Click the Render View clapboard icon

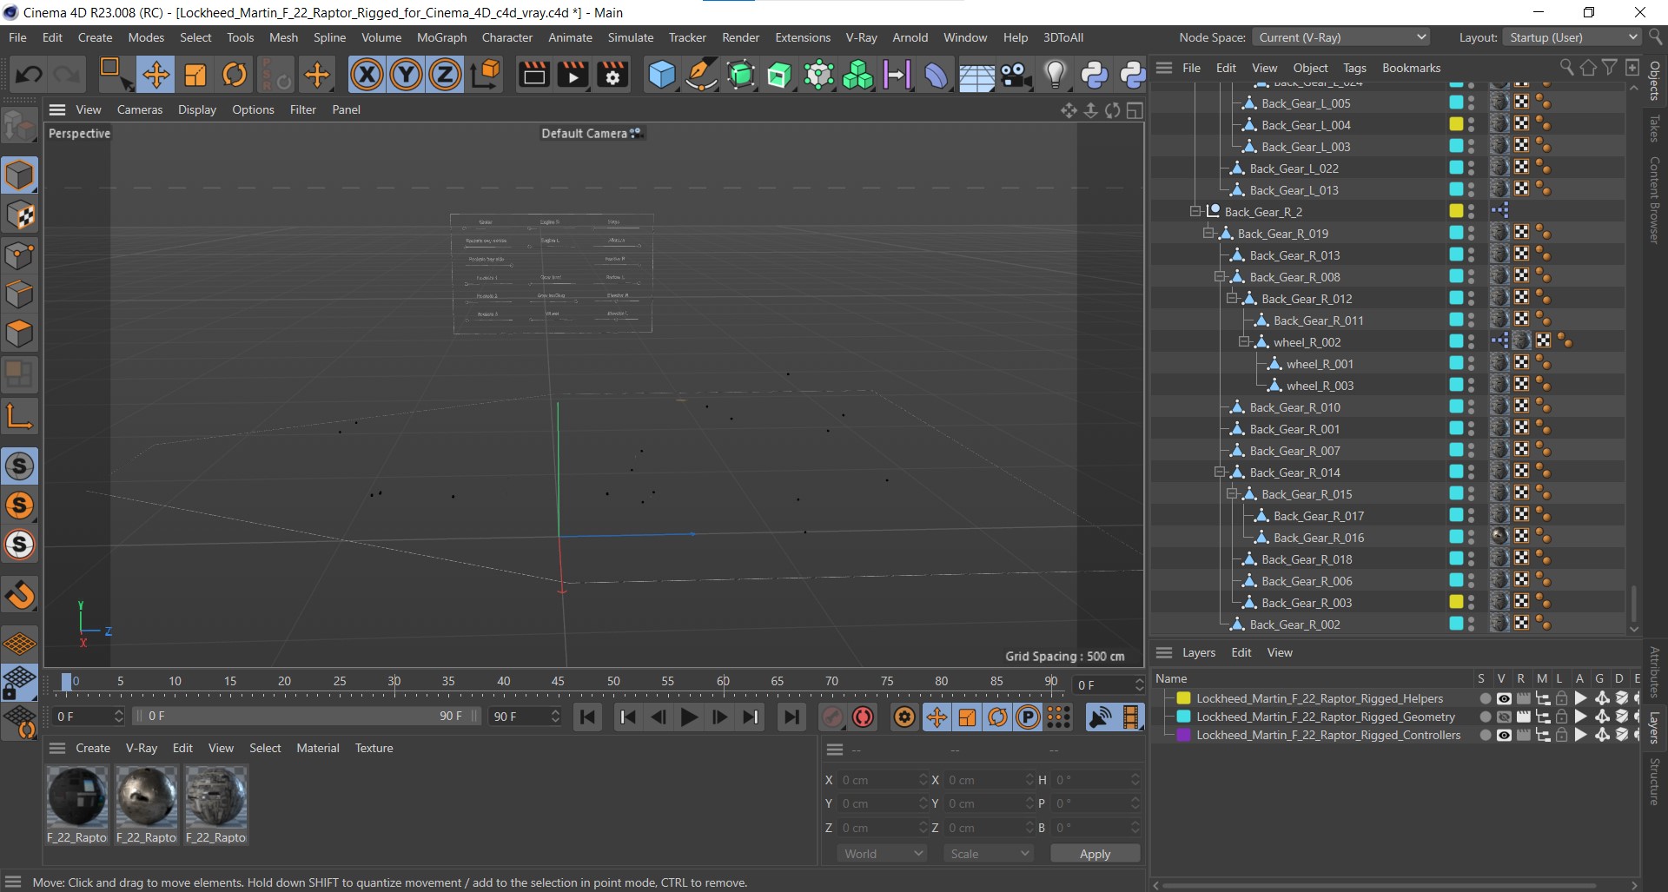point(533,75)
